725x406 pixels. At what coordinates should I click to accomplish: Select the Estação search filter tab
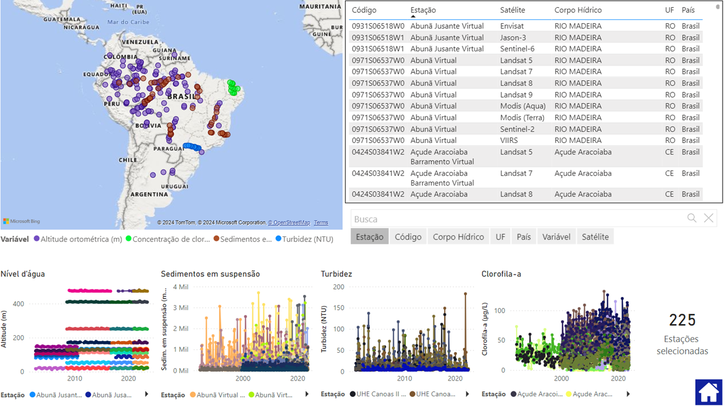[369, 237]
